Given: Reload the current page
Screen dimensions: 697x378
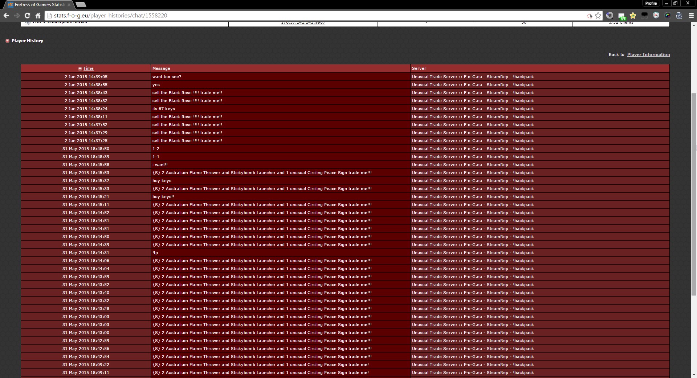Looking at the screenshot, I should pyautogui.click(x=27, y=16).
